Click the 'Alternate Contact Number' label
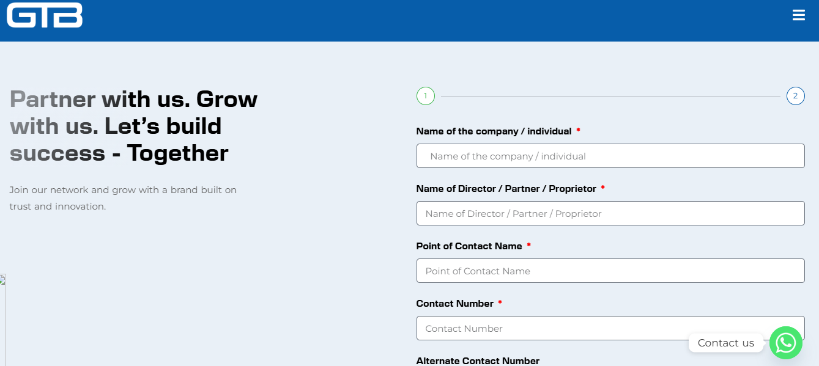The width and height of the screenshot is (819, 366). (x=477, y=361)
